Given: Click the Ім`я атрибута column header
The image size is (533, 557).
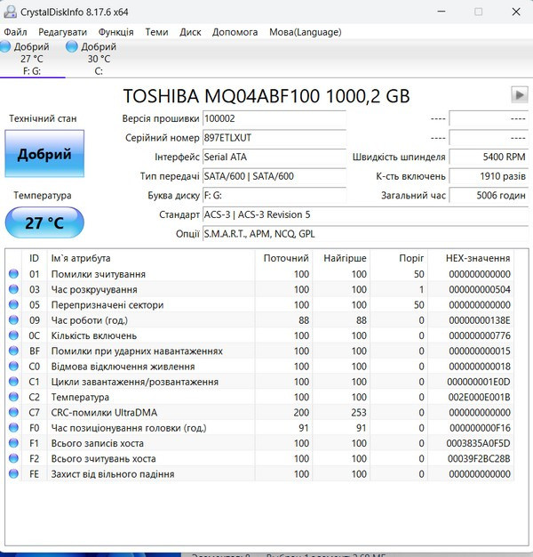Looking at the screenshot, I should pyautogui.click(x=151, y=258).
